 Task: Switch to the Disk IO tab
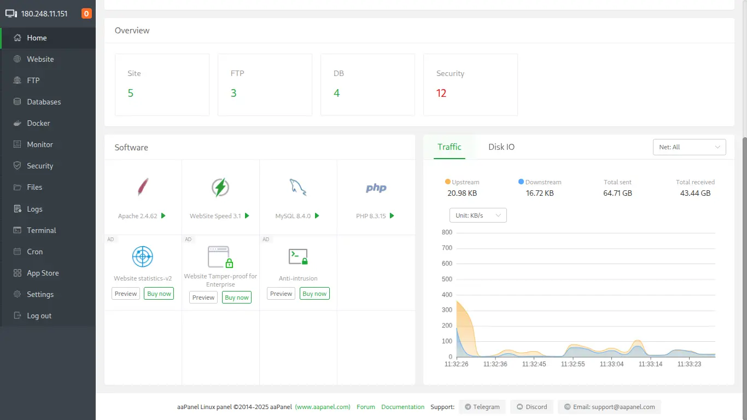pos(501,147)
